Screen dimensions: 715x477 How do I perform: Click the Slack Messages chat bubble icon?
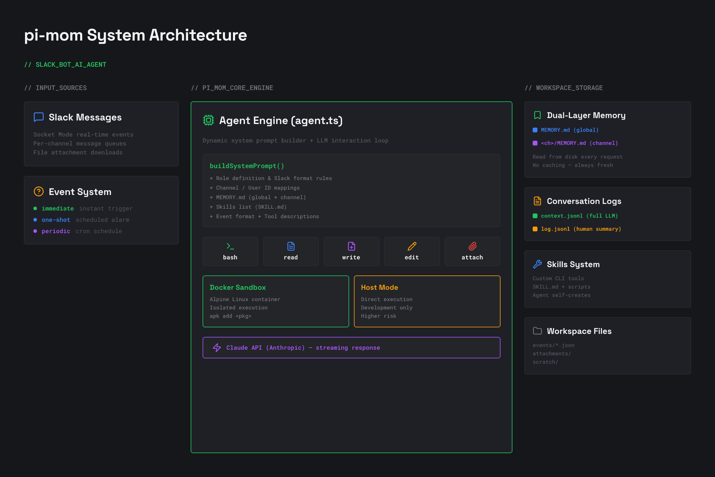[x=39, y=117]
